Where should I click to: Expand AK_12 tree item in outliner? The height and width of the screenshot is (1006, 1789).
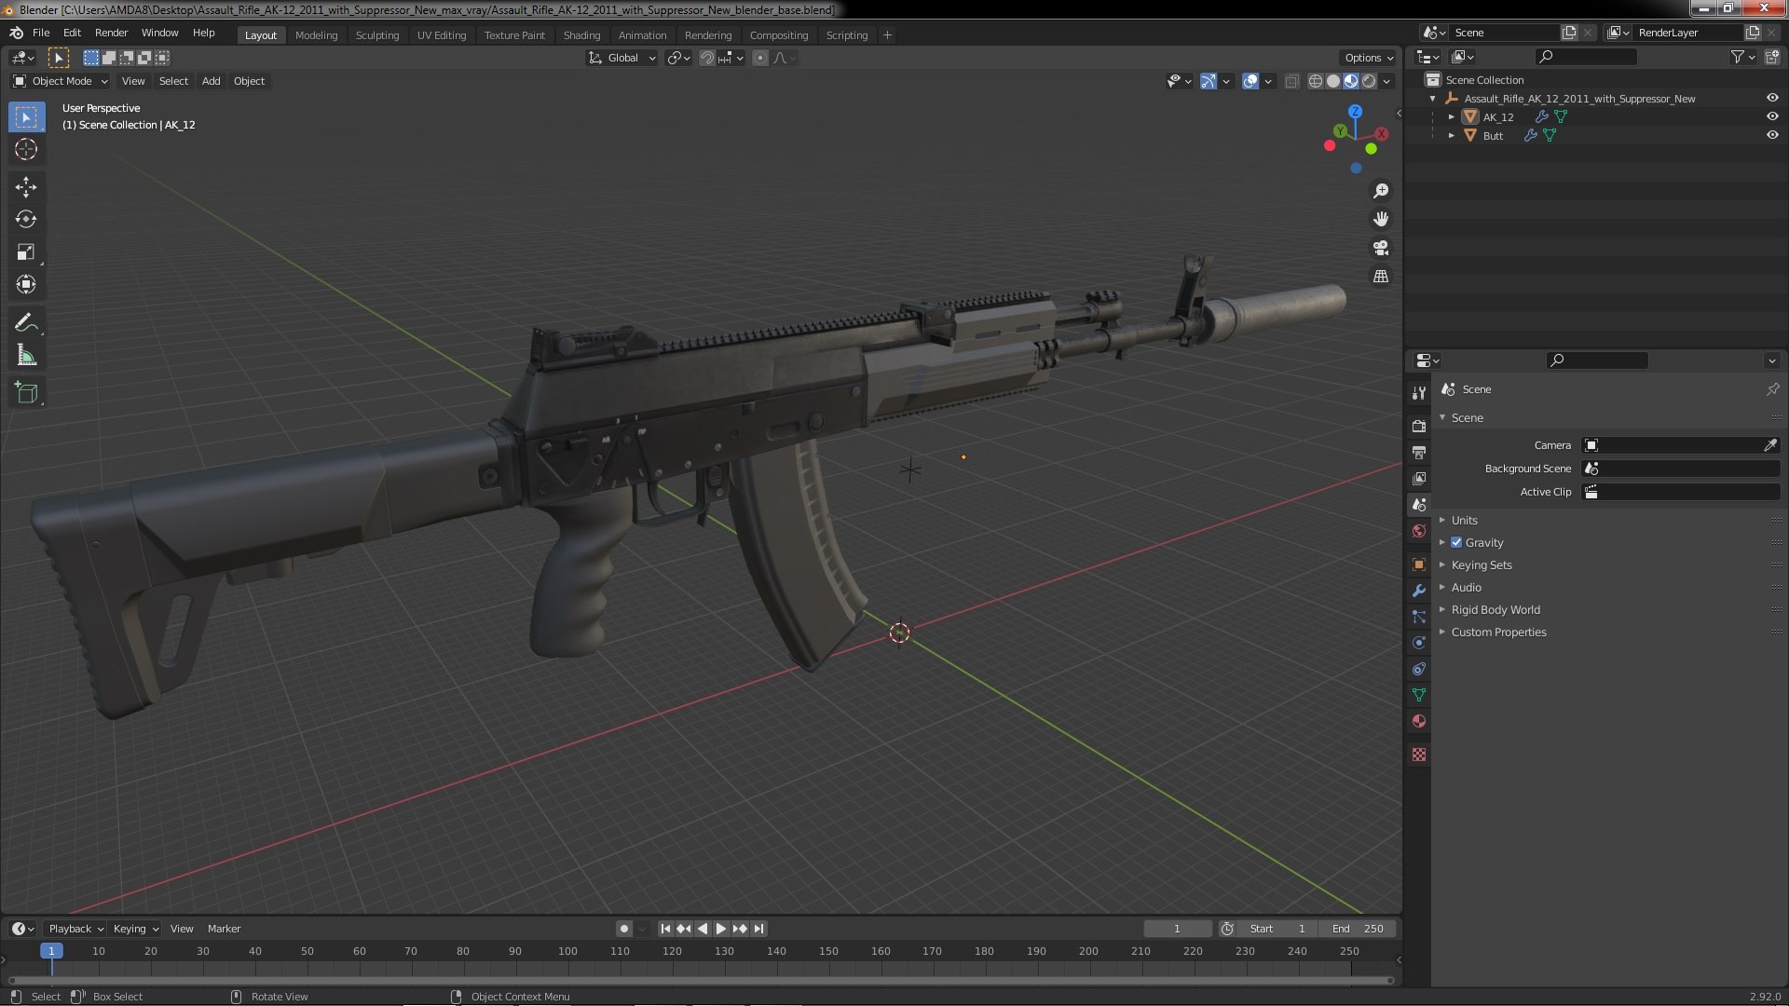(1451, 116)
